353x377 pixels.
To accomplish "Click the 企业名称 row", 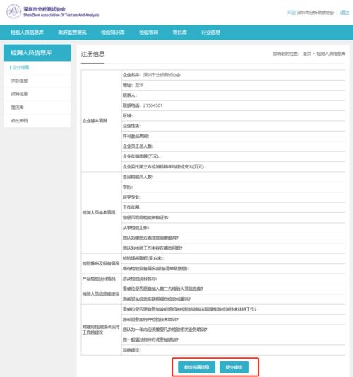I will pos(233,75).
